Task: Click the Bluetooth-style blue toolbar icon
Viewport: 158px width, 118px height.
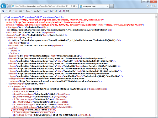Action: tap(56, 11)
